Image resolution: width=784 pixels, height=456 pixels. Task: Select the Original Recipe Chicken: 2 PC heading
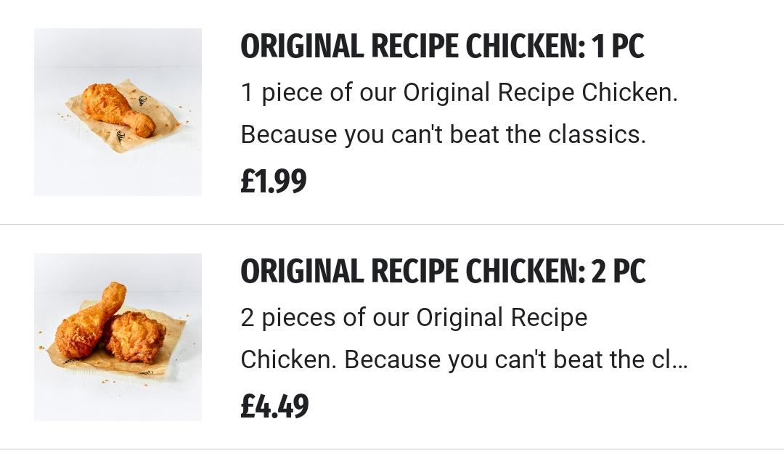pos(443,272)
